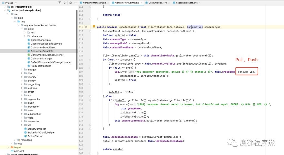Close the SubscriptionData.java tab
The width and height of the screenshot is (284, 155).
click(200, 3)
